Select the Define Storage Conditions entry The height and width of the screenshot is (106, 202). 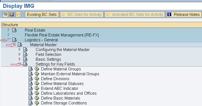pyautogui.click(x=64, y=103)
